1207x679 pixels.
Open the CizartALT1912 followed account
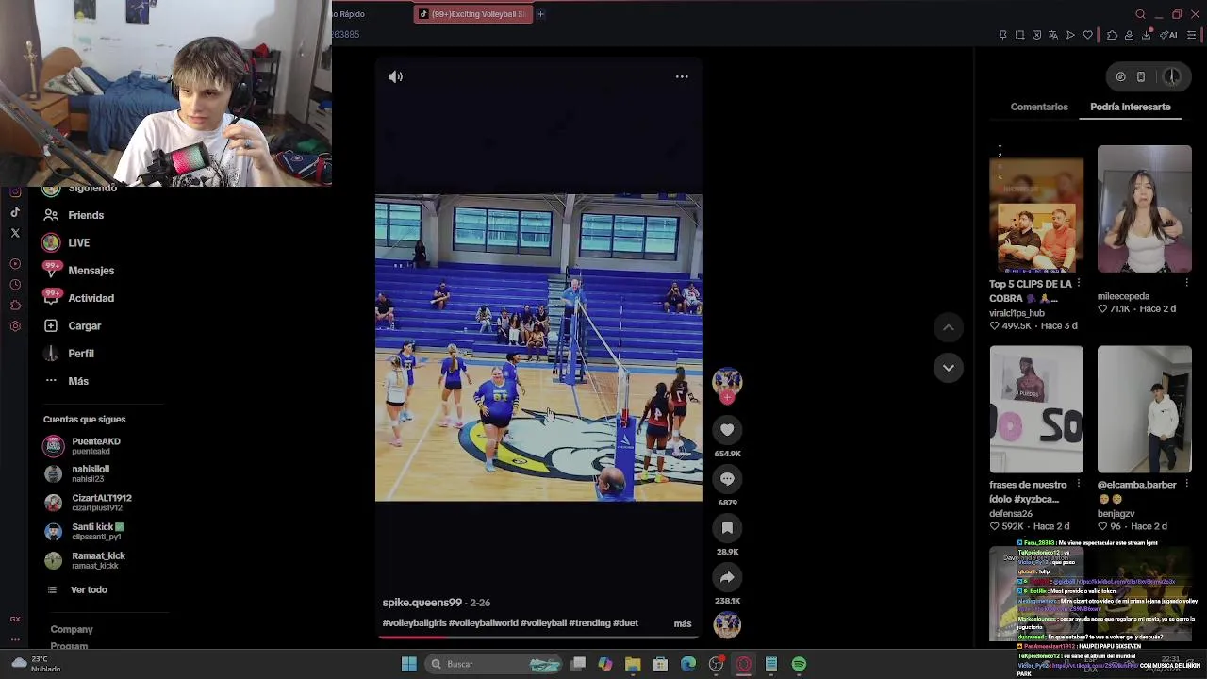(89, 503)
